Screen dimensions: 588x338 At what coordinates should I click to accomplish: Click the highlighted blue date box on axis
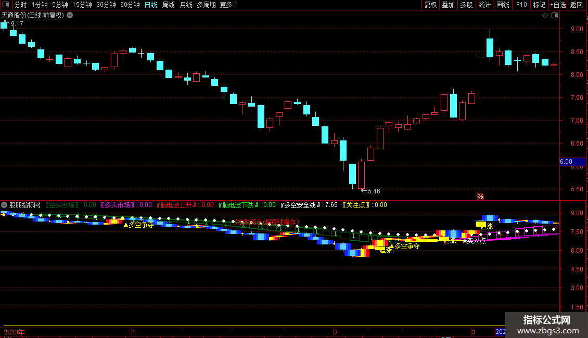click(500, 332)
